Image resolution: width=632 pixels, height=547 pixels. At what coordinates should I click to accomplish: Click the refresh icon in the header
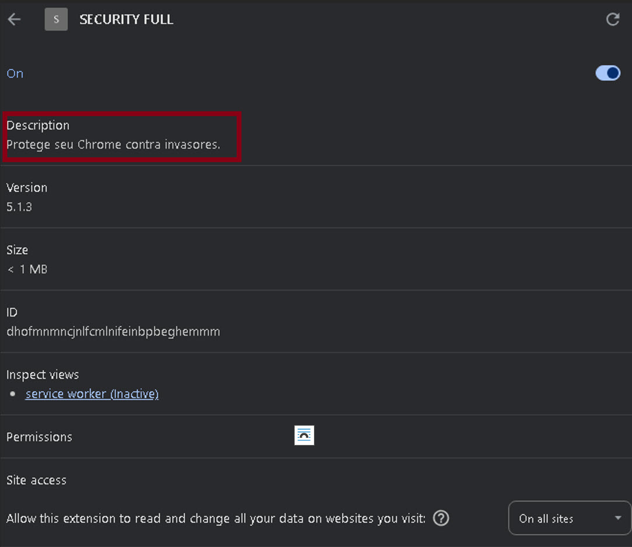click(613, 19)
